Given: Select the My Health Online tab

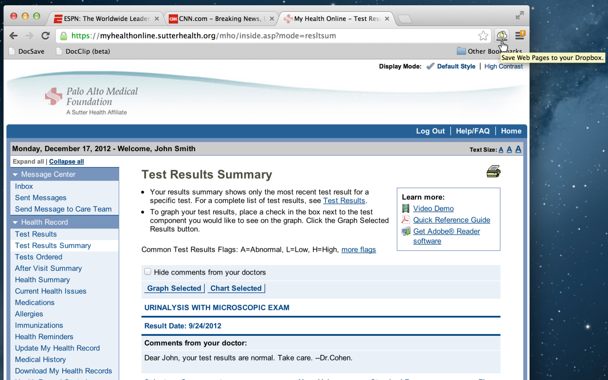Looking at the screenshot, I should click(x=335, y=19).
